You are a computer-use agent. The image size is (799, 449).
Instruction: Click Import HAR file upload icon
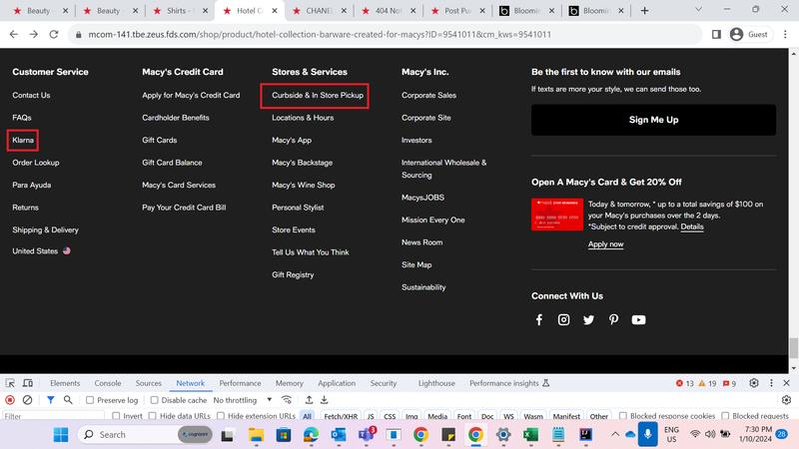(309, 400)
